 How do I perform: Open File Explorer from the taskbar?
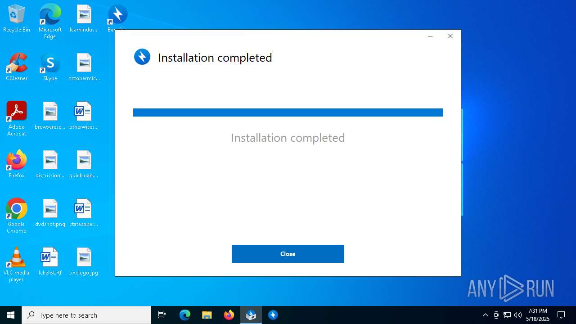pos(207,315)
